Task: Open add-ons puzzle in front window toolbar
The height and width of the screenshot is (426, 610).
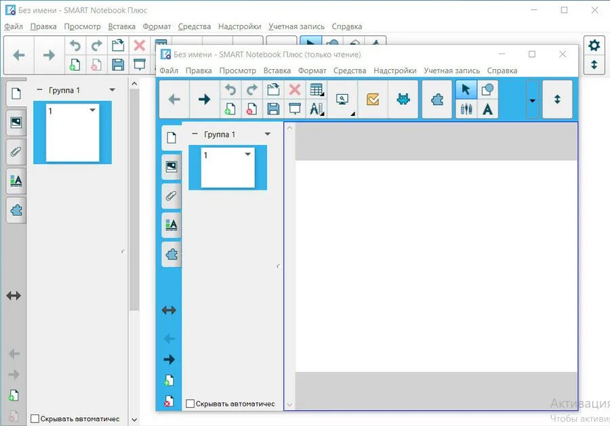Action: (x=437, y=100)
